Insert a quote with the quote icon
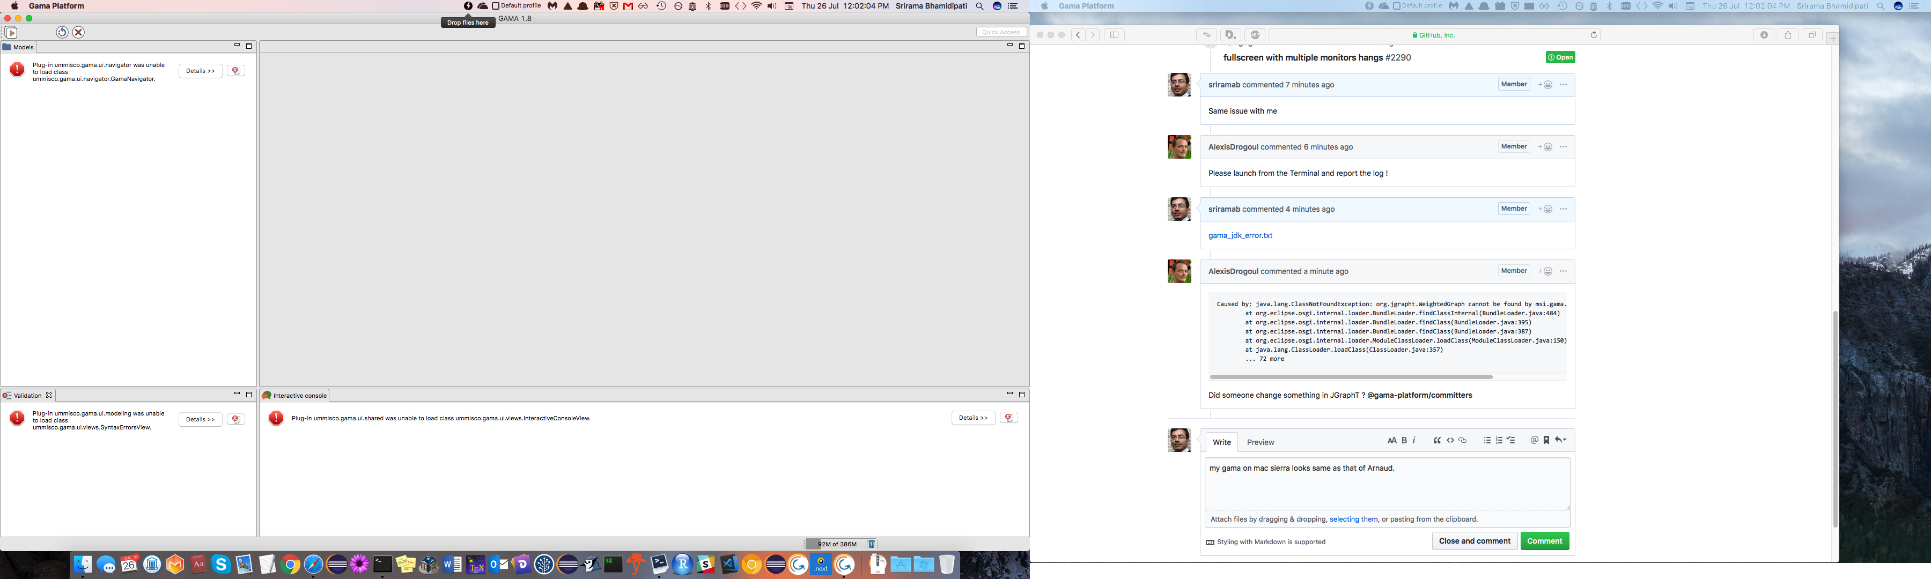 point(1437,441)
